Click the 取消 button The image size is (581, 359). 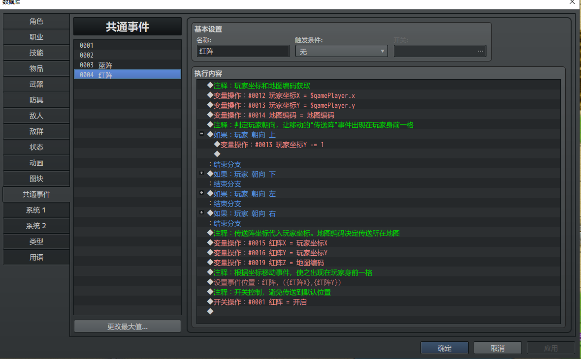click(498, 348)
